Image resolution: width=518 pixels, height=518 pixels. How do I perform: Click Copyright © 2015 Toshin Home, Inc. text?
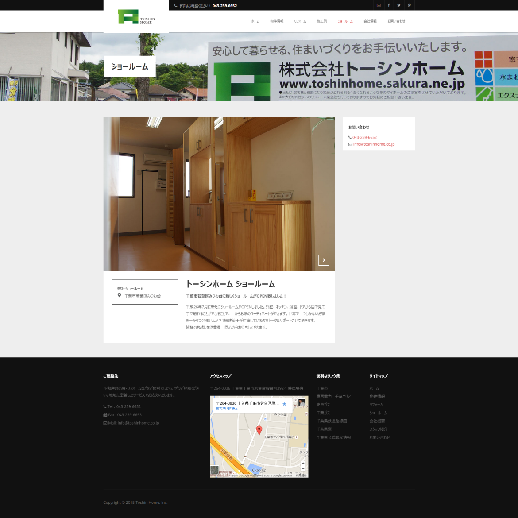coord(135,503)
